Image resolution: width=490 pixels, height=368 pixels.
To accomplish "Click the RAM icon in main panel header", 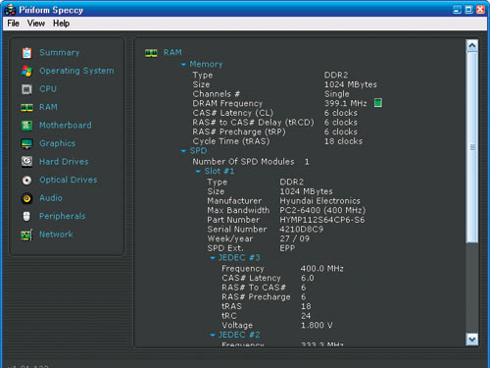I will [x=151, y=53].
